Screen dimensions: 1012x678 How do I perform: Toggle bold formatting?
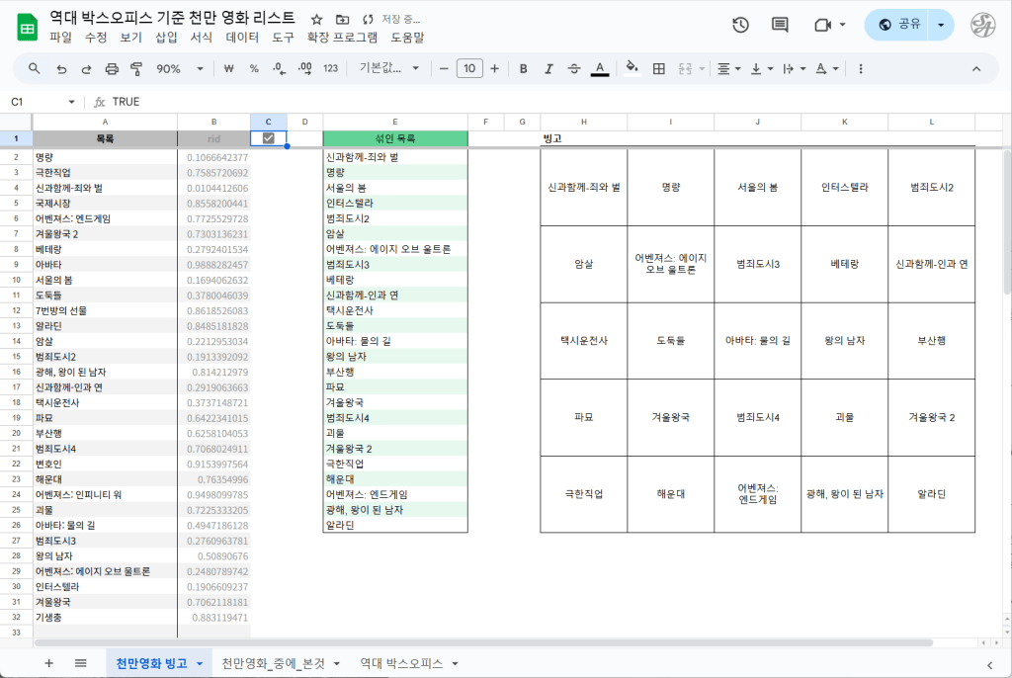(x=523, y=69)
